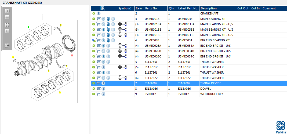The width and height of the screenshot is (287, 134).
Task: Click the Latest Part No. column header
Action: click(x=188, y=8)
